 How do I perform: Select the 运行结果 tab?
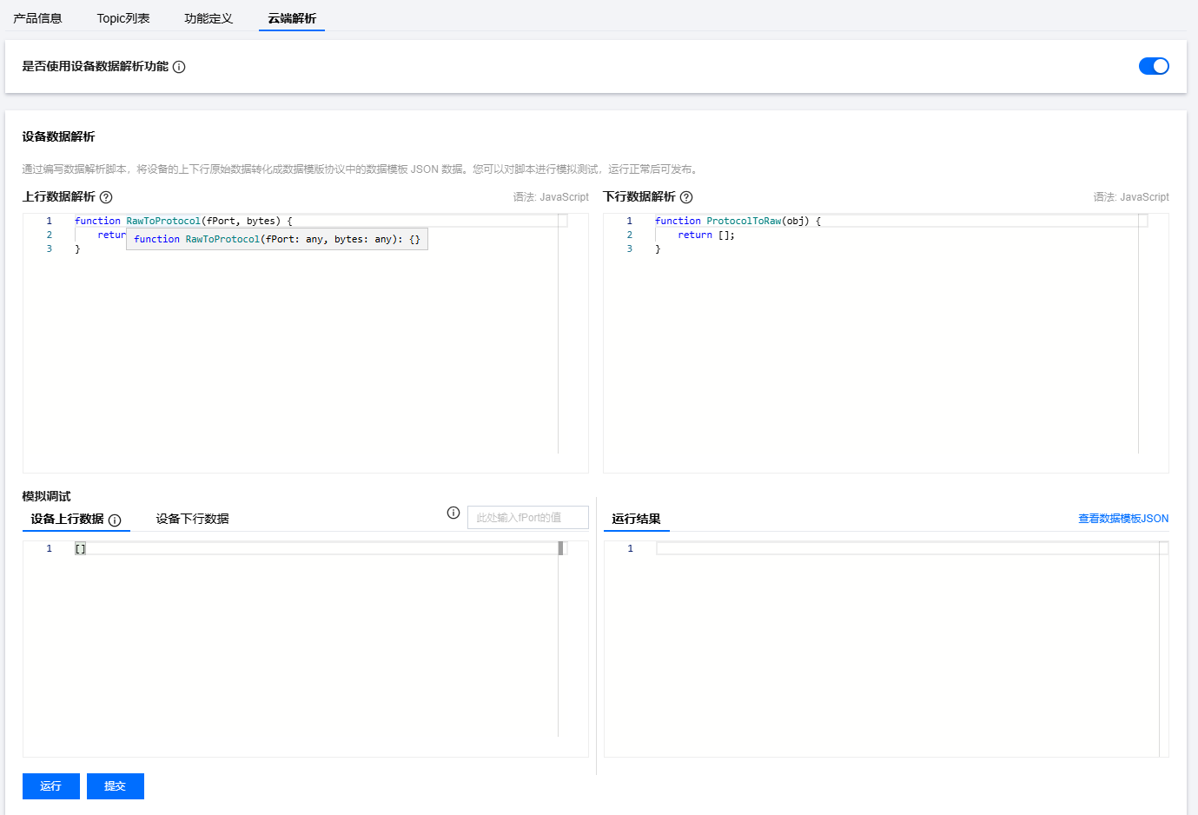tap(636, 519)
